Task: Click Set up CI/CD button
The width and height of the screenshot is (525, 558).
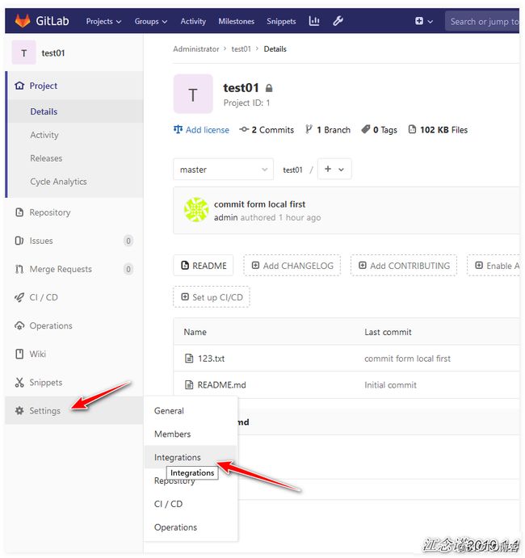Action: (212, 297)
